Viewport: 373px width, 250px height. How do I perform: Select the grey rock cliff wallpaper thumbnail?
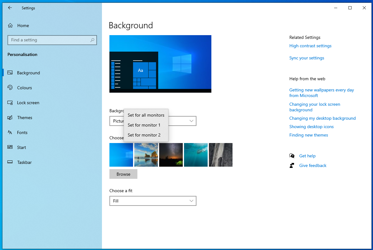221,155
